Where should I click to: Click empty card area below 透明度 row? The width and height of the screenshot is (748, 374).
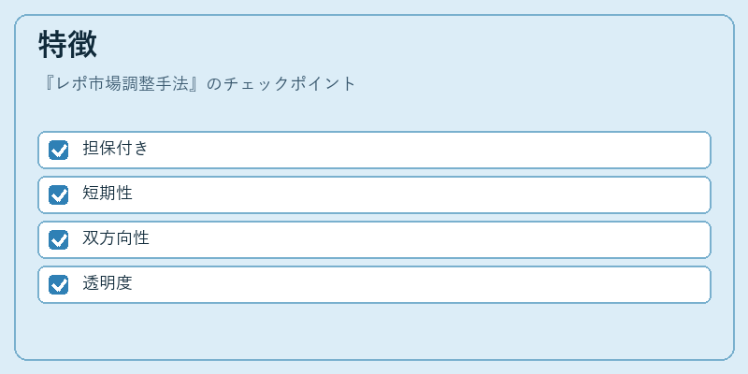coord(374,331)
